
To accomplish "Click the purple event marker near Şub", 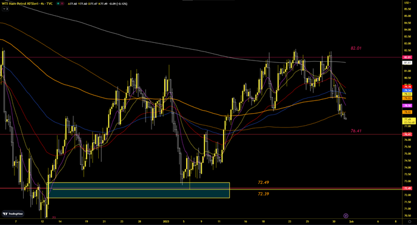I will tap(345, 216).
